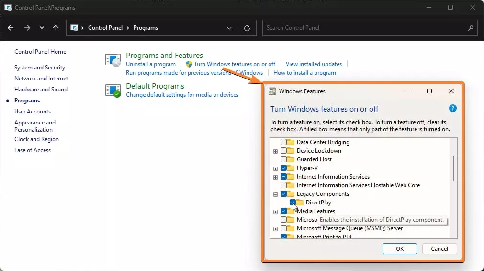
Task: Select User Accounts in the sidebar
Action: [x=33, y=112]
